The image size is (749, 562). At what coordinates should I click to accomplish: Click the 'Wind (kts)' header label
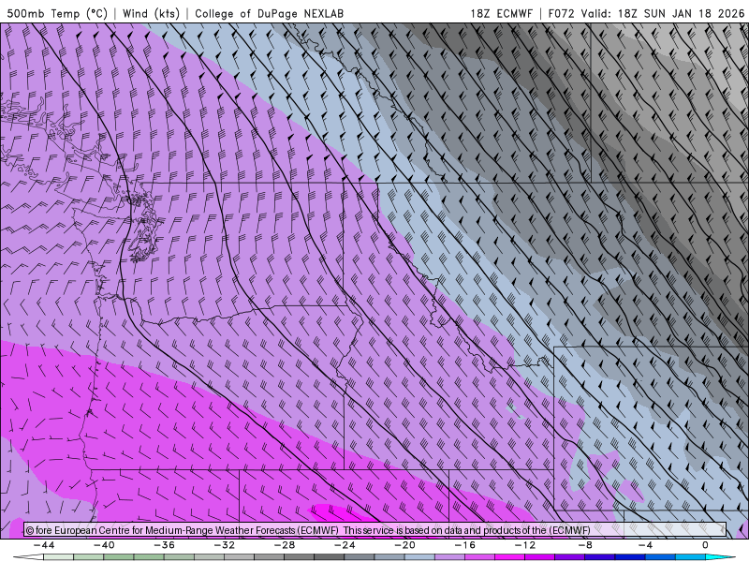coord(151,13)
